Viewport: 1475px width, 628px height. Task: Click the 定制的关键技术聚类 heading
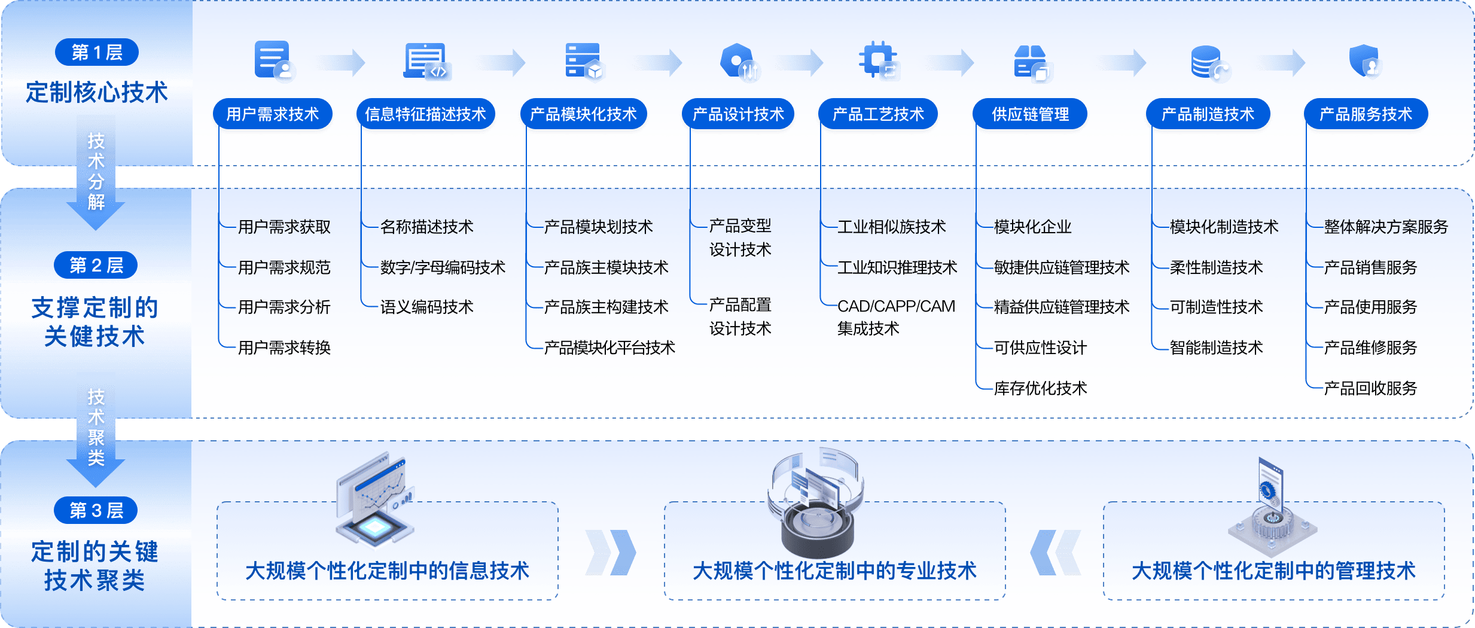click(95, 566)
